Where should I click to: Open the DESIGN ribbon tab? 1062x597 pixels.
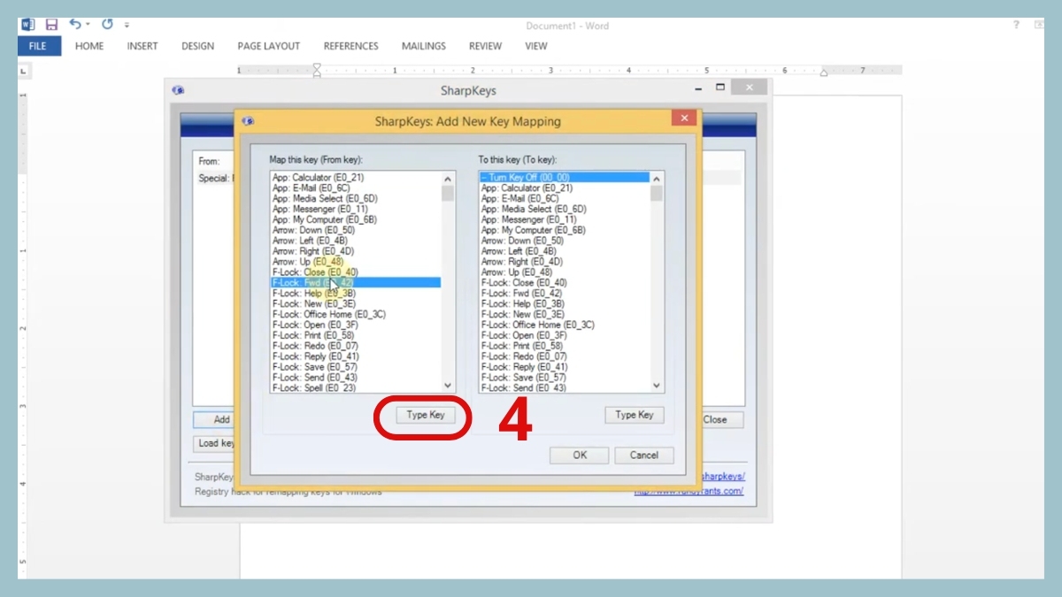coord(198,46)
